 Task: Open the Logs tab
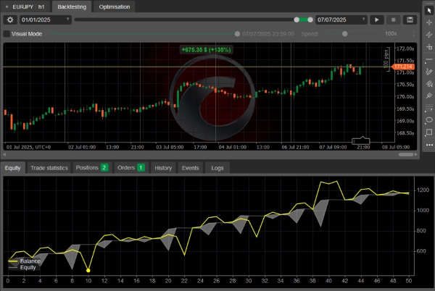click(217, 168)
